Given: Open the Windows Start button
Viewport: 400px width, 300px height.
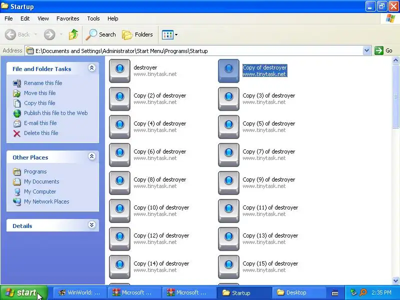Looking at the screenshot, I should (24, 292).
